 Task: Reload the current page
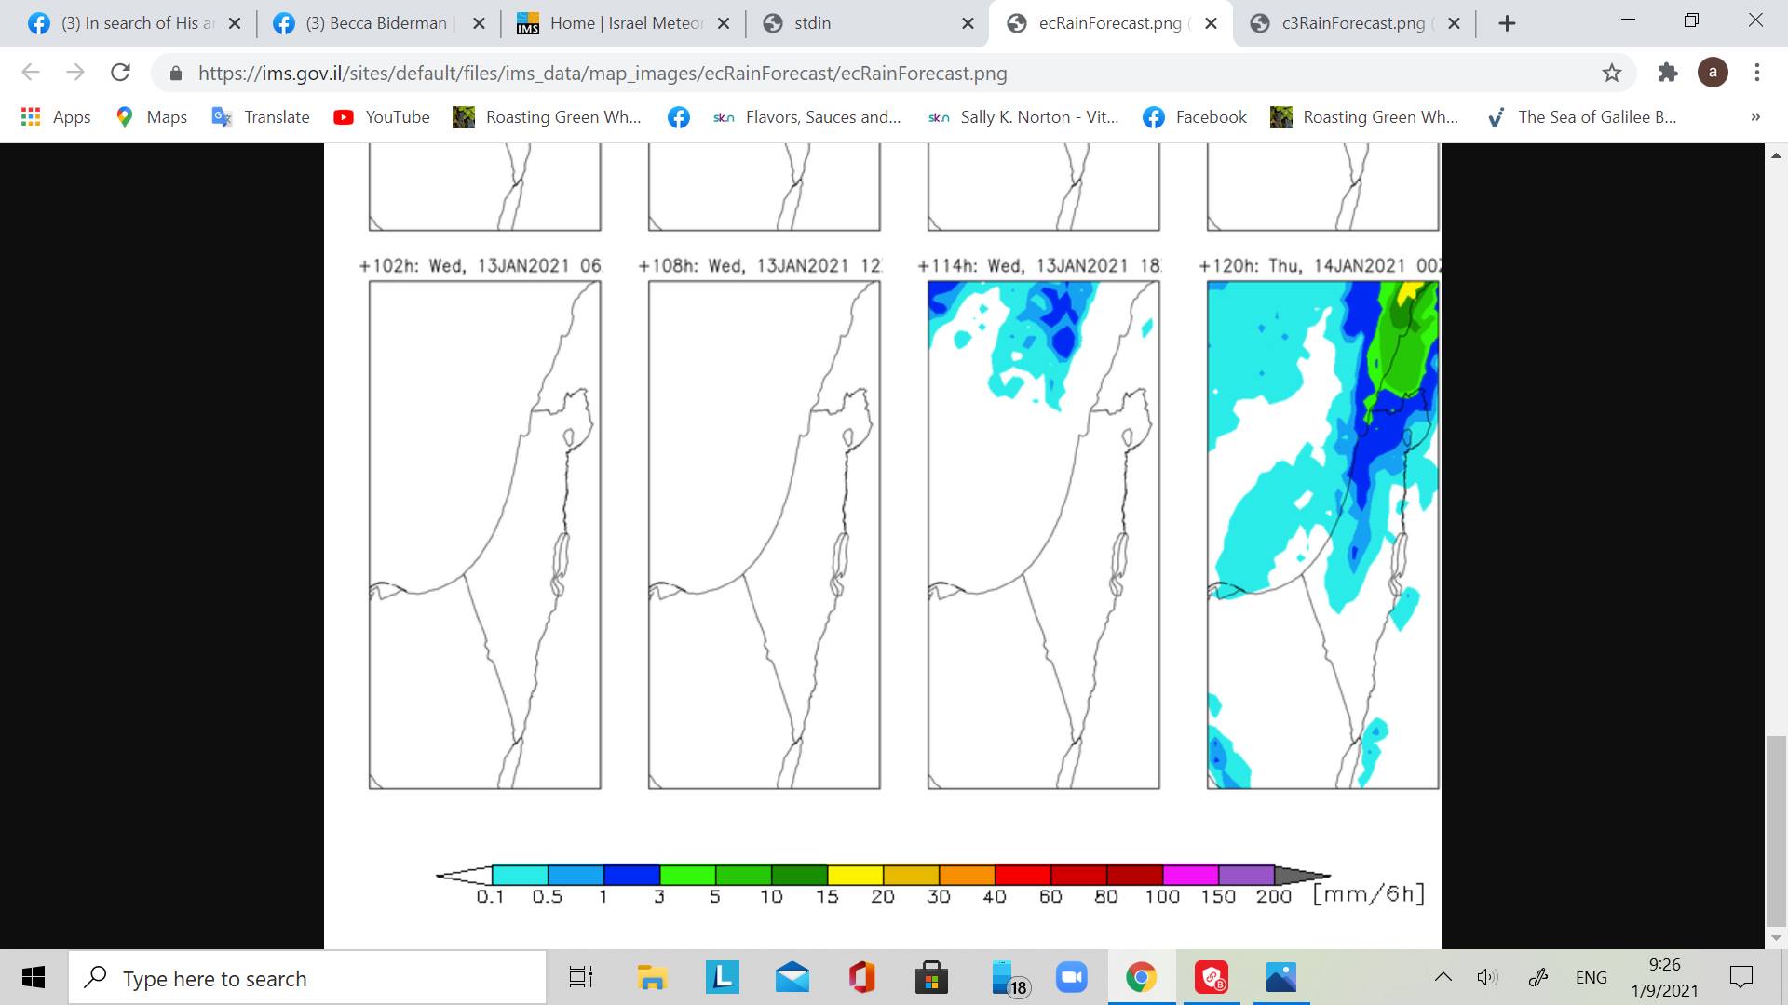pyautogui.click(x=120, y=73)
